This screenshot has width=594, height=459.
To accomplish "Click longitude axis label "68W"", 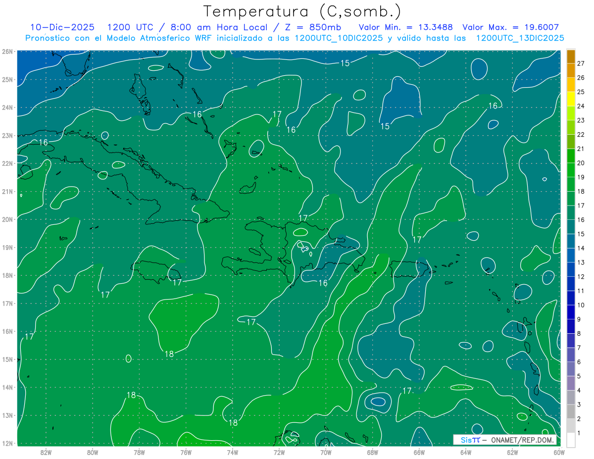I will pos(372,452).
